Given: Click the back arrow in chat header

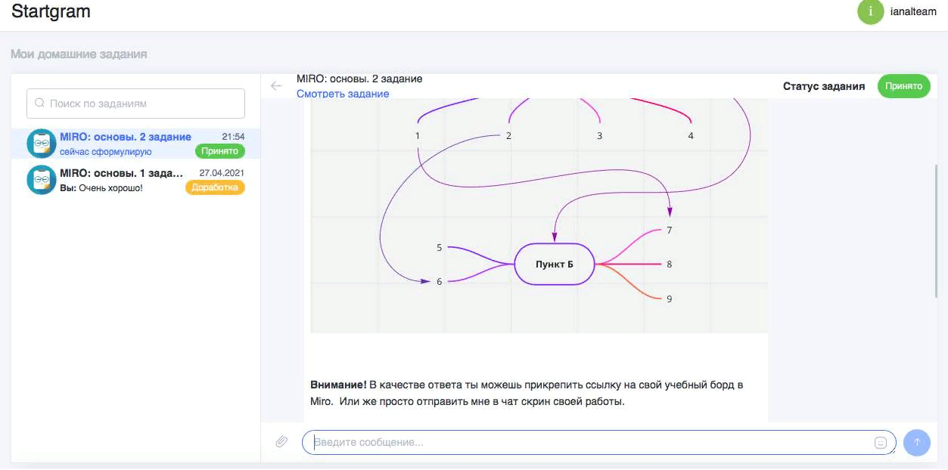Looking at the screenshot, I should (x=276, y=86).
